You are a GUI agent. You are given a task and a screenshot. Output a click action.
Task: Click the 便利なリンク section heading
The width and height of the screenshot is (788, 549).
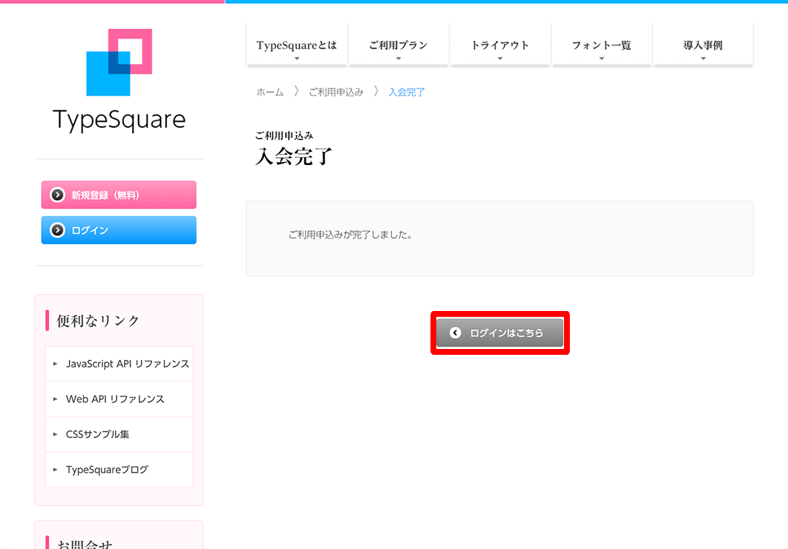98,320
